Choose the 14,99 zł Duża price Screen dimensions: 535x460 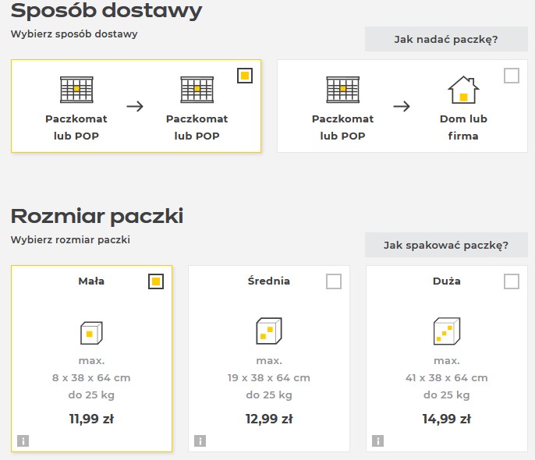coord(447,419)
